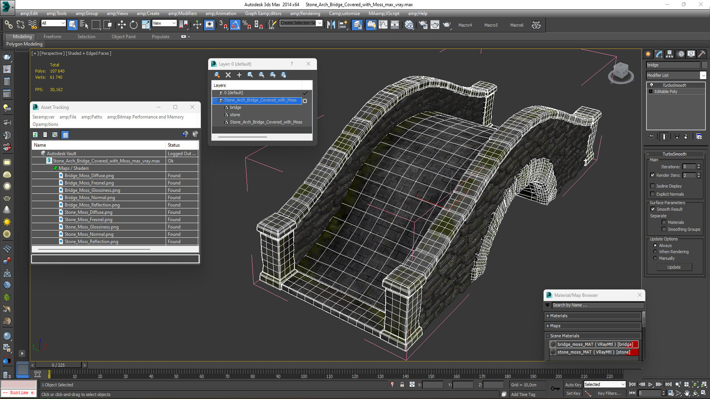This screenshot has width=710, height=399.
Task: Click Pan View hand icon
Action: click(687, 393)
